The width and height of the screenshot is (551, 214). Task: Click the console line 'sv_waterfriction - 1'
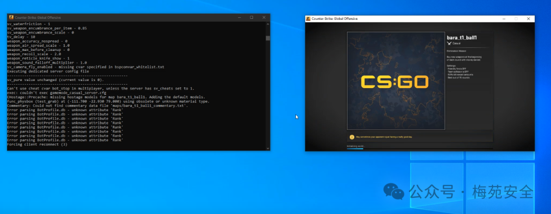[29, 24]
